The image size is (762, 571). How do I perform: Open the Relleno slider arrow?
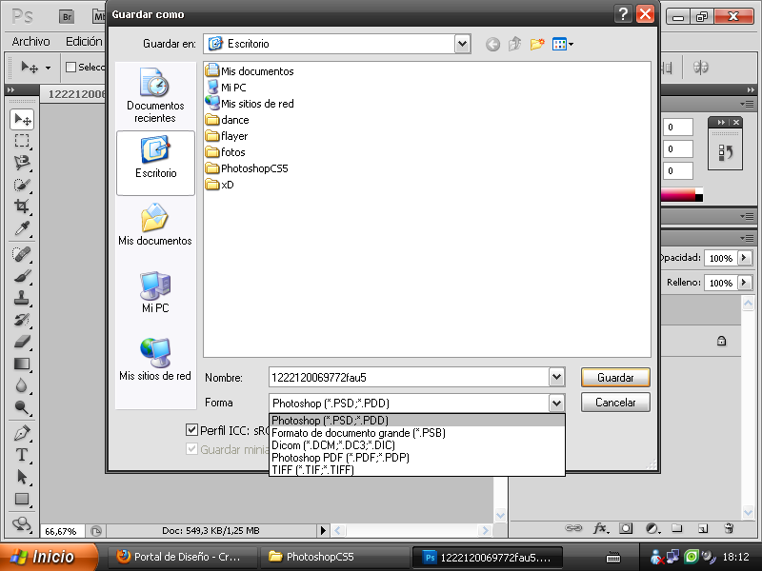744,282
